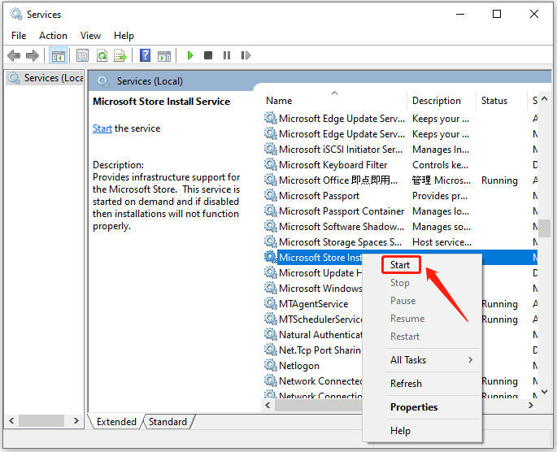Toggle the Show/Hide Console Tree icon
This screenshot has height=452, width=557.
(x=59, y=55)
